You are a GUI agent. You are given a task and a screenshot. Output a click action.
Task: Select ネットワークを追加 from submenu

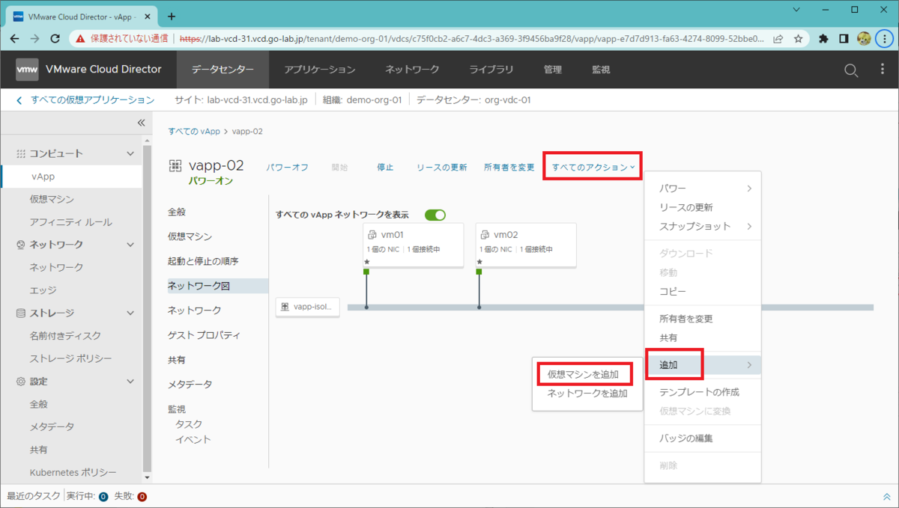pyautogui.click(x=587, y=393)
